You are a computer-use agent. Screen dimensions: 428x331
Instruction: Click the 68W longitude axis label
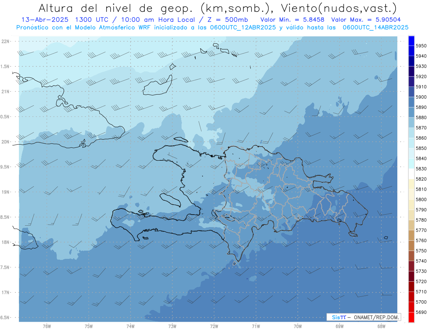[381, 326]
